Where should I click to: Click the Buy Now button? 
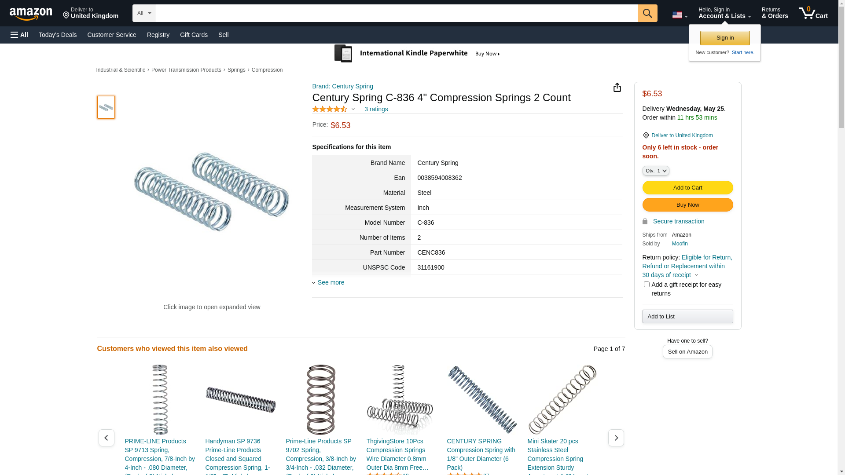pyautogui.click(x=687, y=205)
